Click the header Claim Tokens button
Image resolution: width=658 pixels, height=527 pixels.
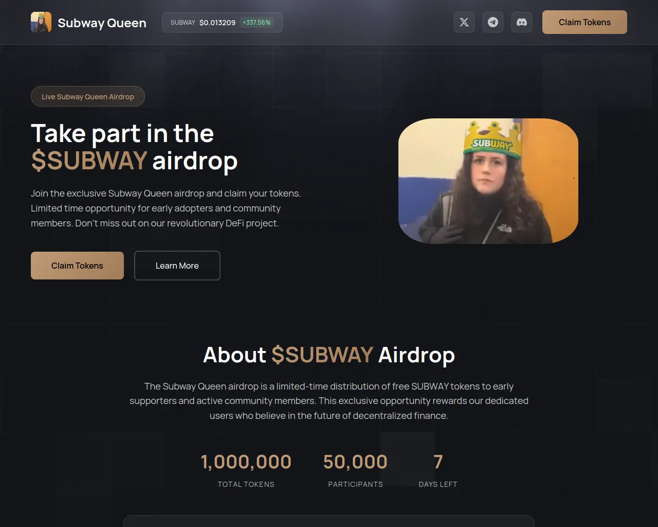tap(584, 22)
